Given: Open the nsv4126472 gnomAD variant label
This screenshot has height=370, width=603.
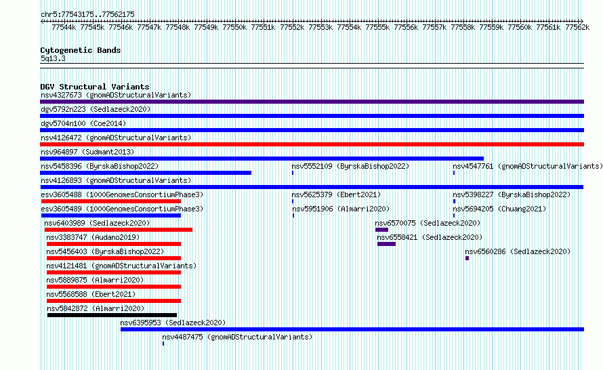Looking at the screenshot, I should [116, 138].
